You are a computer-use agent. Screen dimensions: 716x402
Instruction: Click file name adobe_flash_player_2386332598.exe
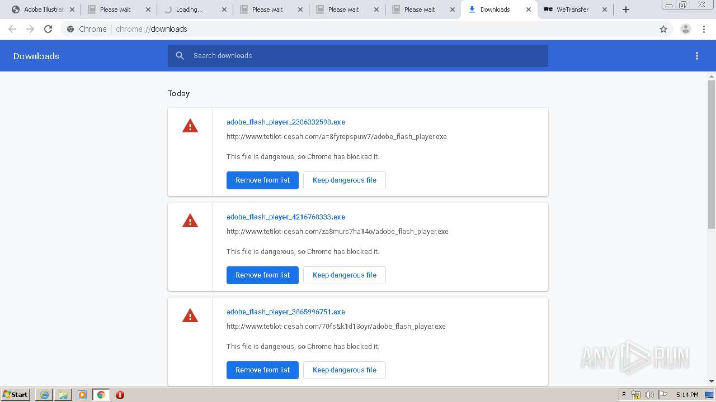pyautogui.click(x=286, y=122)
